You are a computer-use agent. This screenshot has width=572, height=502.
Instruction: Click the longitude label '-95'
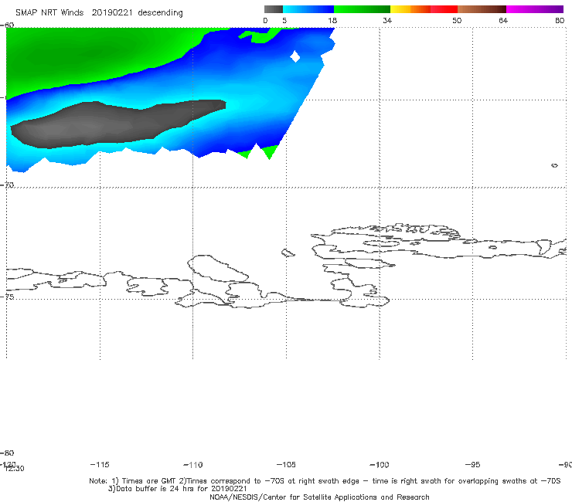point(472,465)
